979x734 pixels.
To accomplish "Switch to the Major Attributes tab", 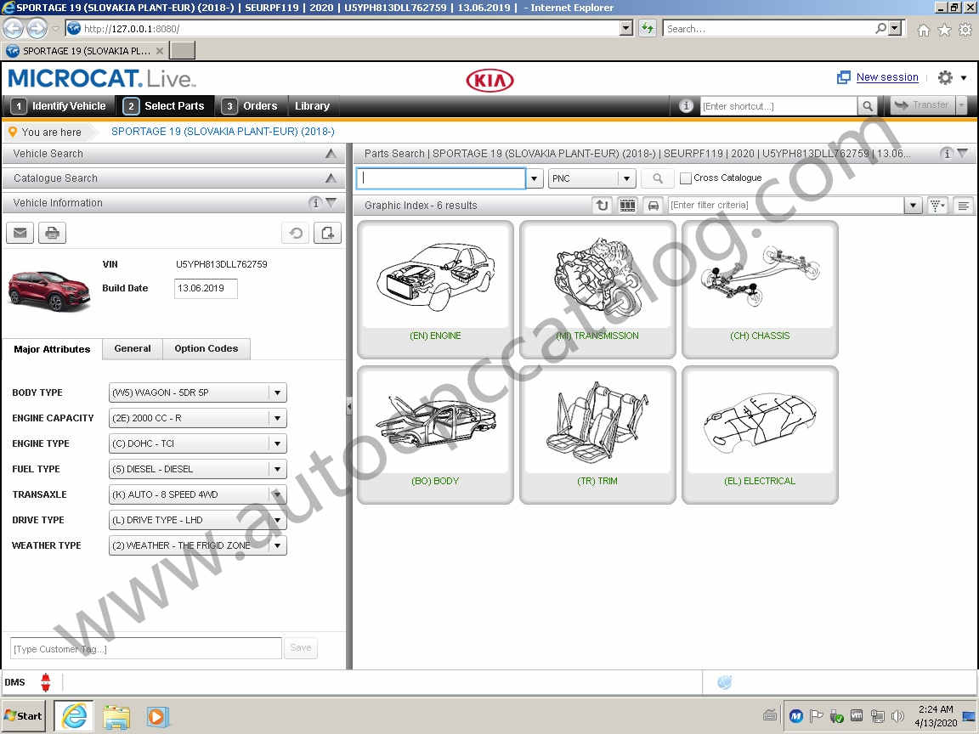I will [53, 349].
